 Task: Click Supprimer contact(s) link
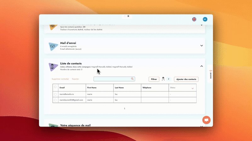click(x=60, y=79)
